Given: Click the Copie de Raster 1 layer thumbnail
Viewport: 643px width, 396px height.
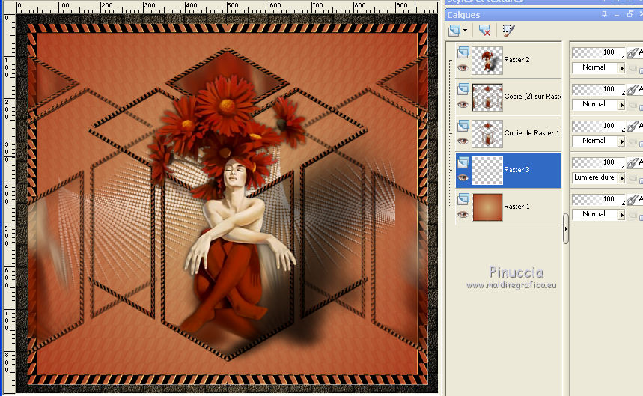Looking at the screenshot, I should (x=487, y=134).
